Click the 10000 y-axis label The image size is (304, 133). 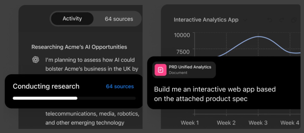pyautogui.click(x=182, y=35)
